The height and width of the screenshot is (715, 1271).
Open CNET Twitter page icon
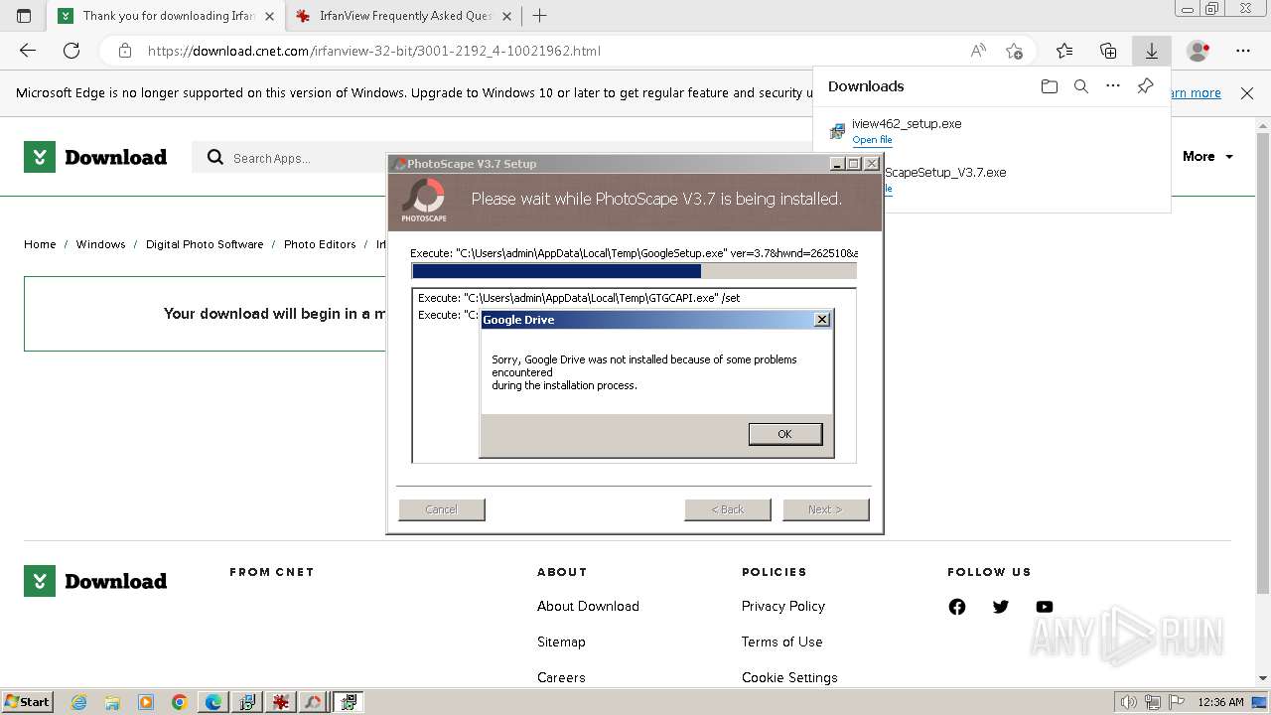[1001, 607]
